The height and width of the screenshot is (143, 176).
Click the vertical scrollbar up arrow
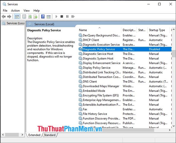[x=174, y=29]
